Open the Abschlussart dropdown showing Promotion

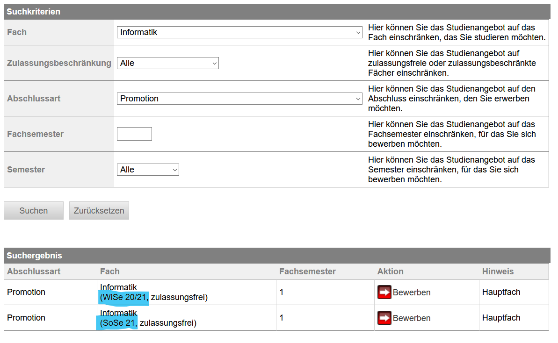(239, 99)
